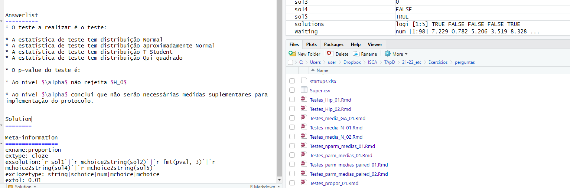The width and height of the screenshot is (570, 188).
Task: Click the Rmd icon beside Testes_propor_01.Rmd
Action: click(x=304, y=183)
